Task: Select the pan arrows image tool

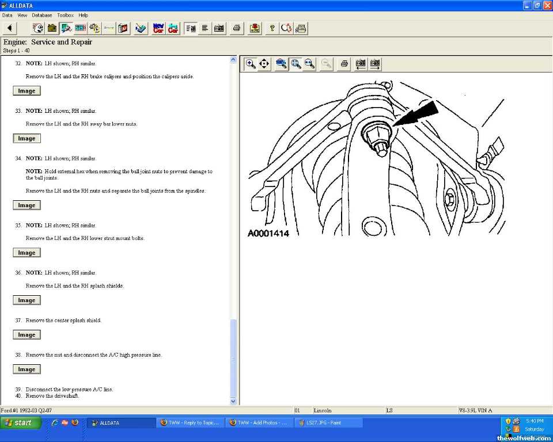Action: 264,64
